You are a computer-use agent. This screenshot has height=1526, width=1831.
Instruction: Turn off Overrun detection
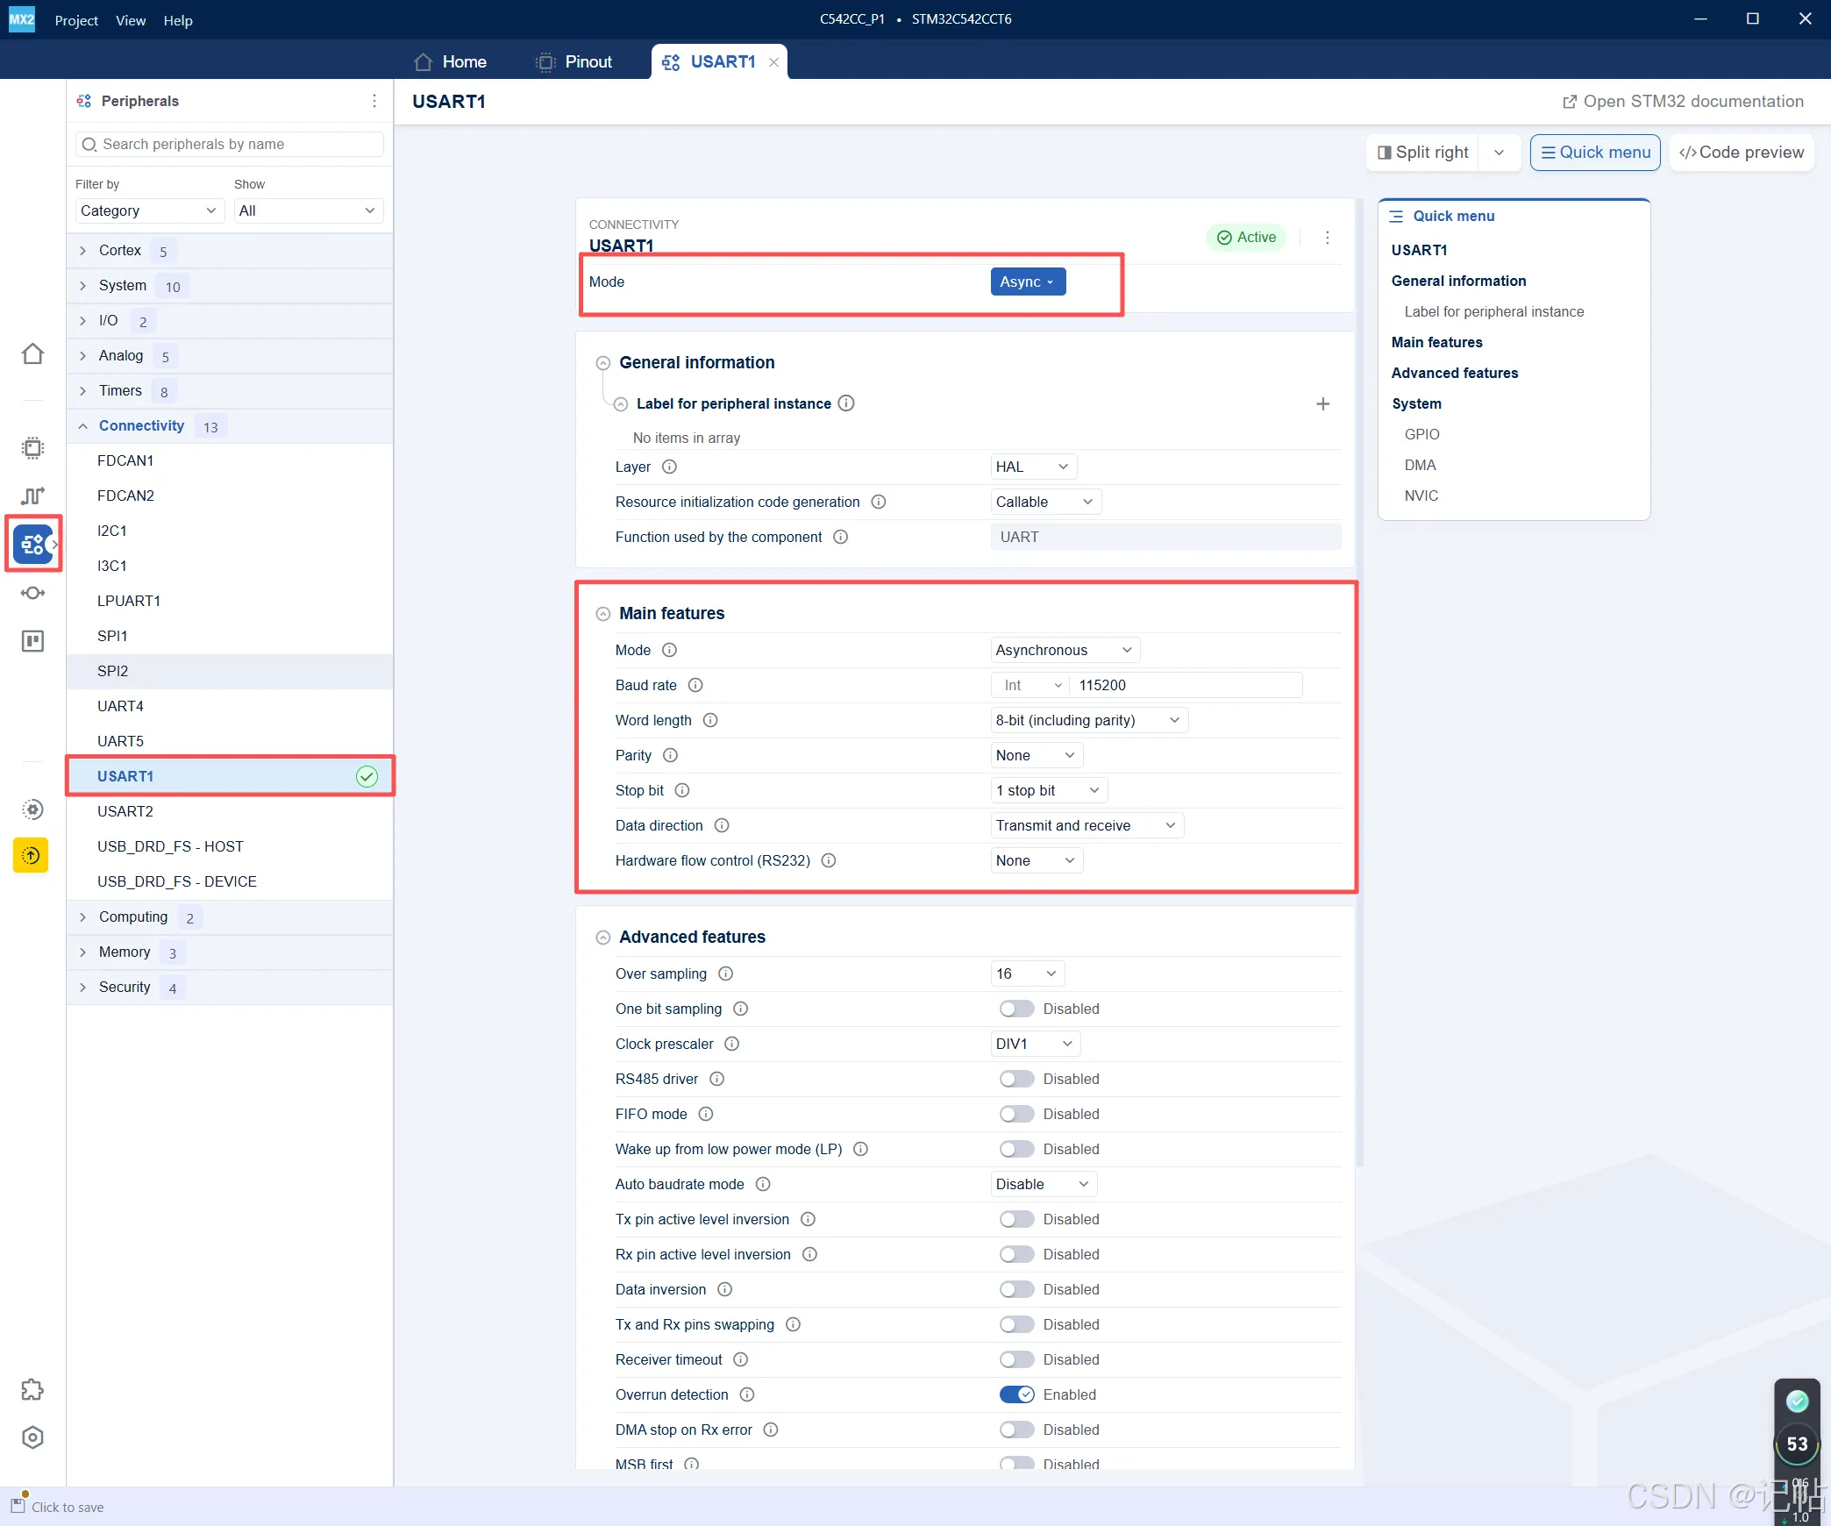point(1017,1394)
